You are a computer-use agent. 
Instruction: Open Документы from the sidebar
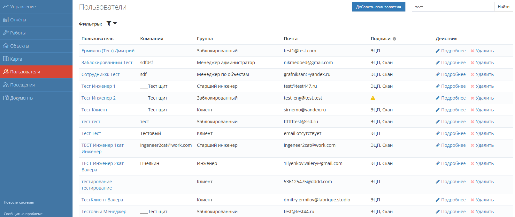[22, 98]
